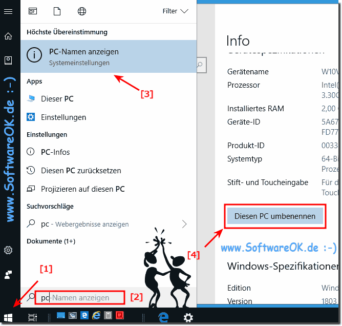Open PC-Namen anzeigen top result

click(109, 56)
